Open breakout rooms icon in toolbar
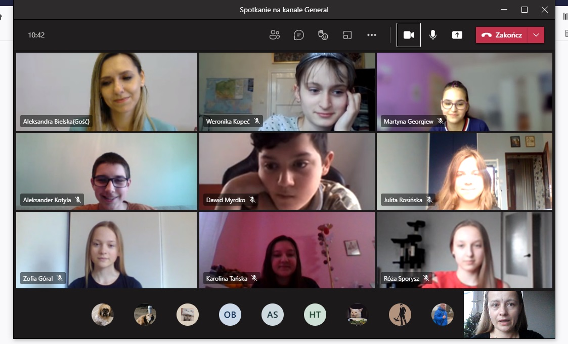 347,35
